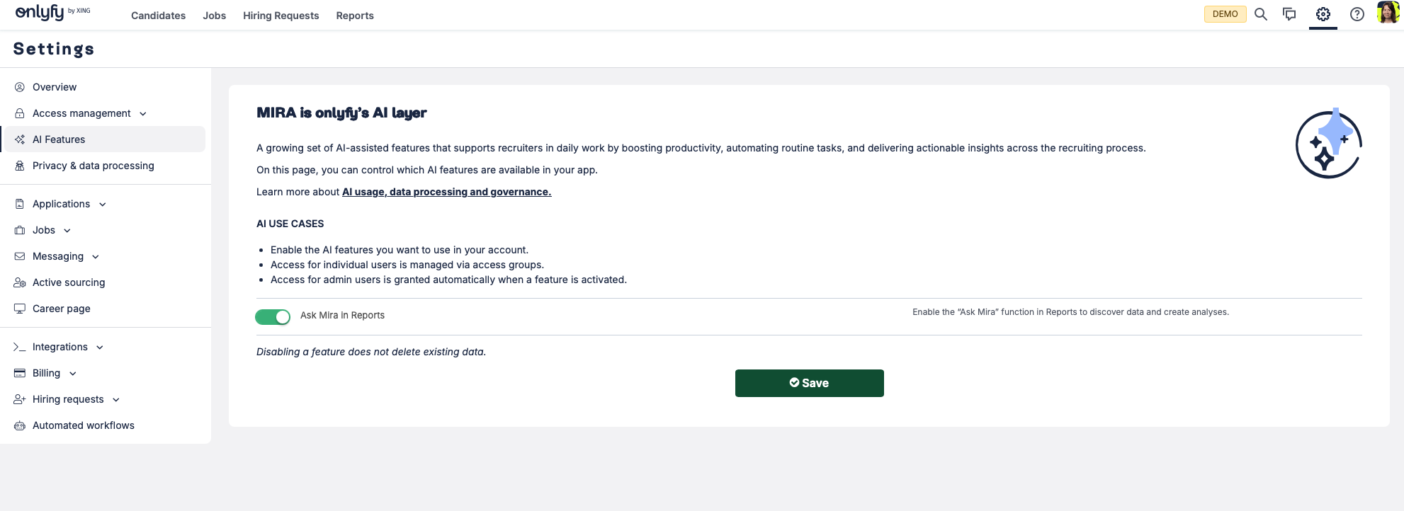Click the help question mark icon
This screenshot has width=1404, height=511.
point(1357,13)
